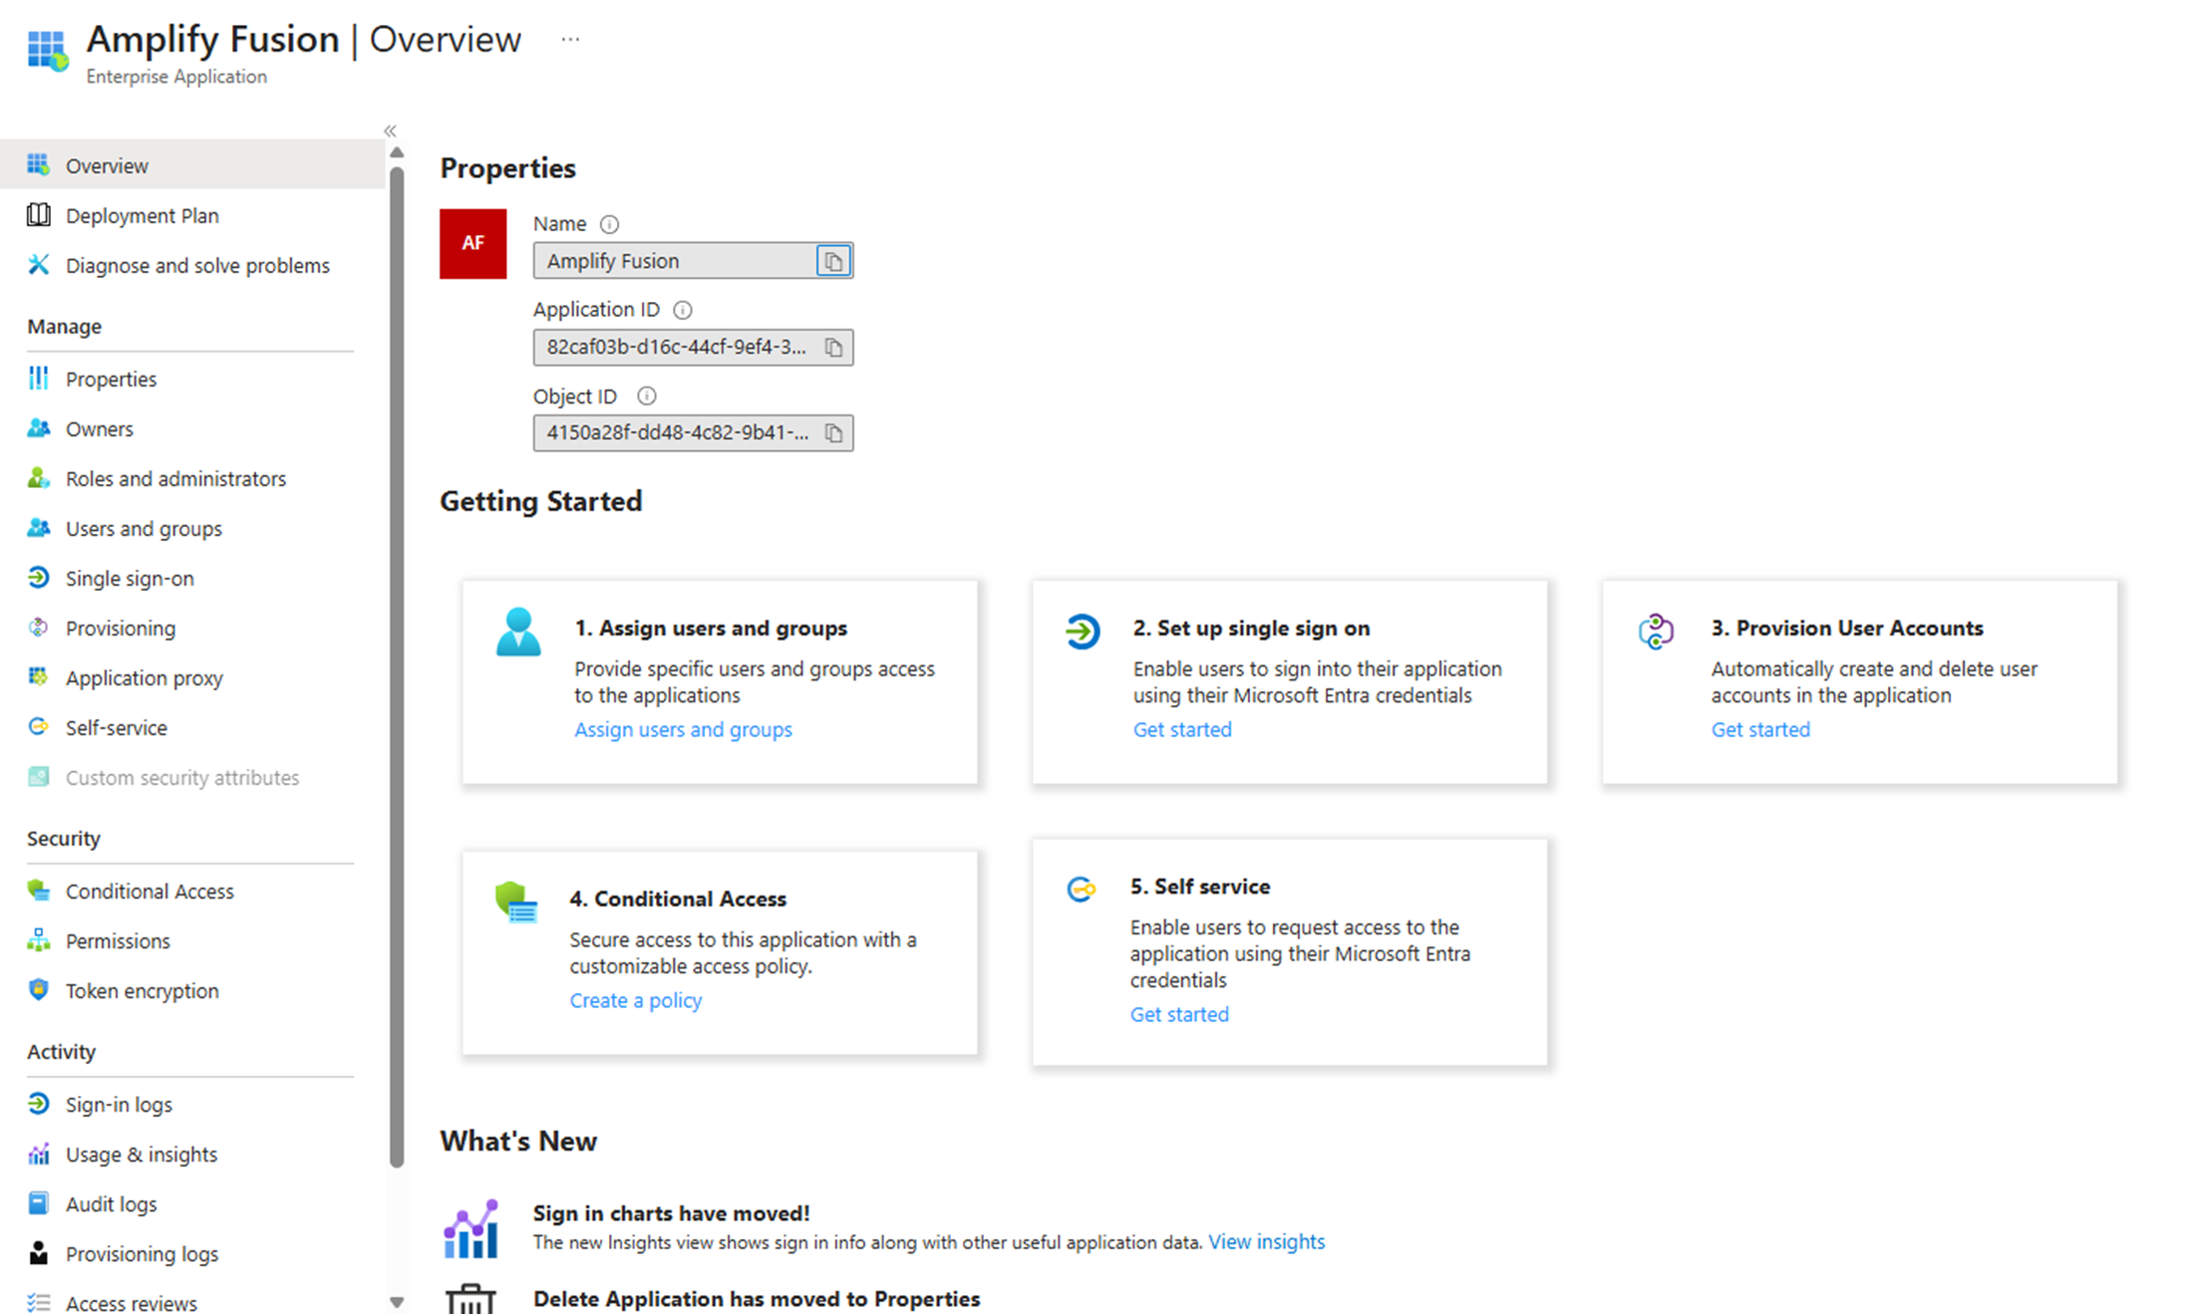Click the Sign in charts graph icon
Image resolution: width=2193 pixels, height=1314 pixels.
click(470, 1228)
